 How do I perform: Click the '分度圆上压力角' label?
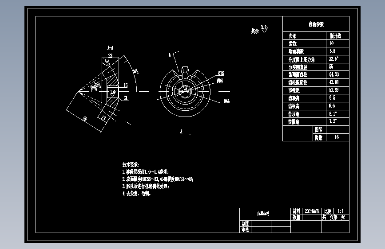302,59
